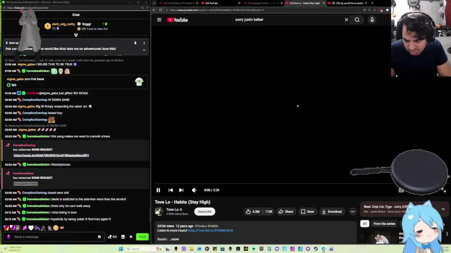451x253 pixels.
Task: Expand the pinned message chevron
Action: click(x=144, y=50)
